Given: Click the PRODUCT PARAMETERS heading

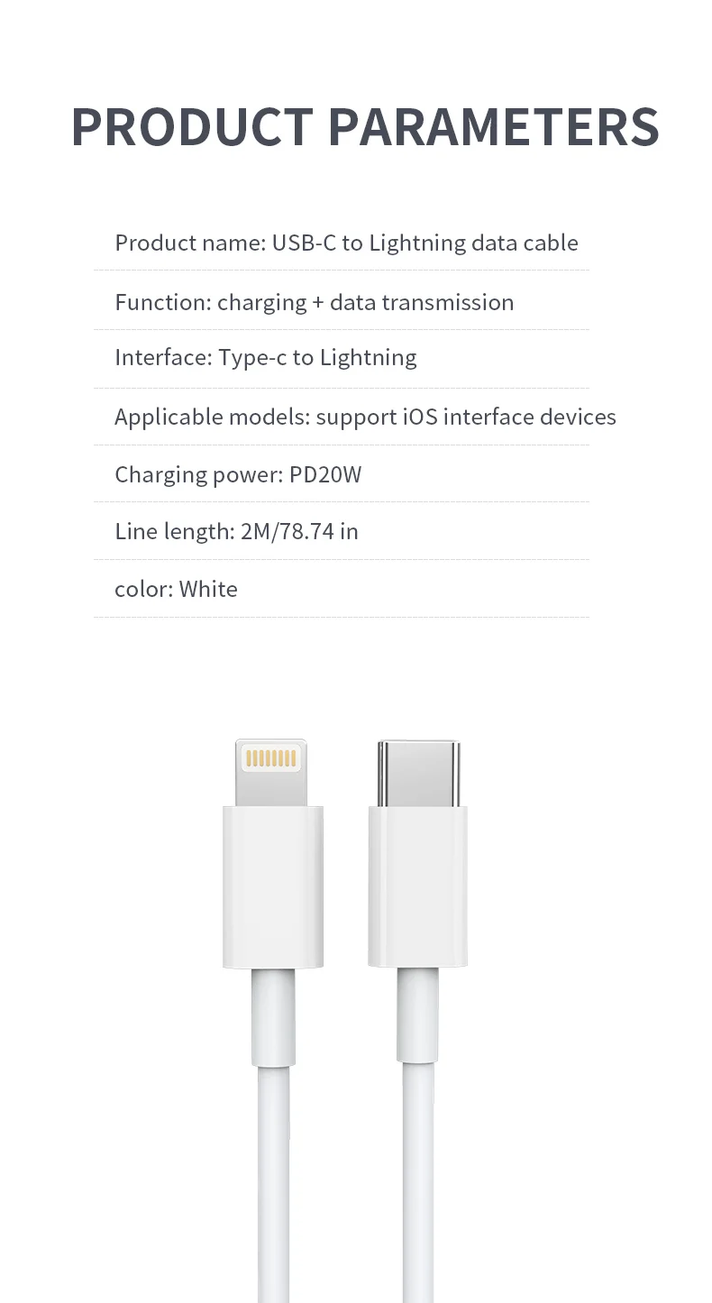Looking at the screenshot, I should [x=365, y=127].
